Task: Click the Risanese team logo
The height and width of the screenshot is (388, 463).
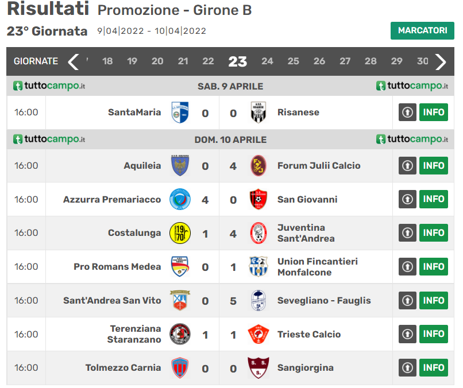Action: click(x=258, y=112)
